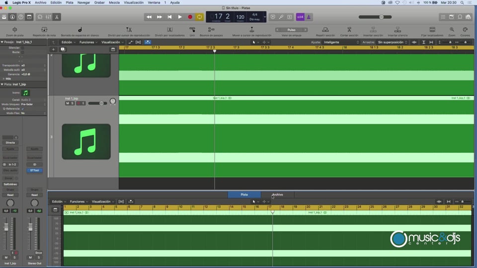Click STTool plugin slot on Stereo Out
This screenshot has width=477, height=268.
point(34,170)
